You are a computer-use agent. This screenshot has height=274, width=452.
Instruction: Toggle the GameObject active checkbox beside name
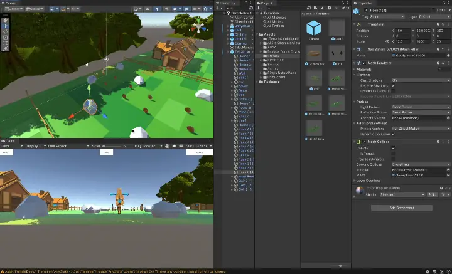[366, 11]
